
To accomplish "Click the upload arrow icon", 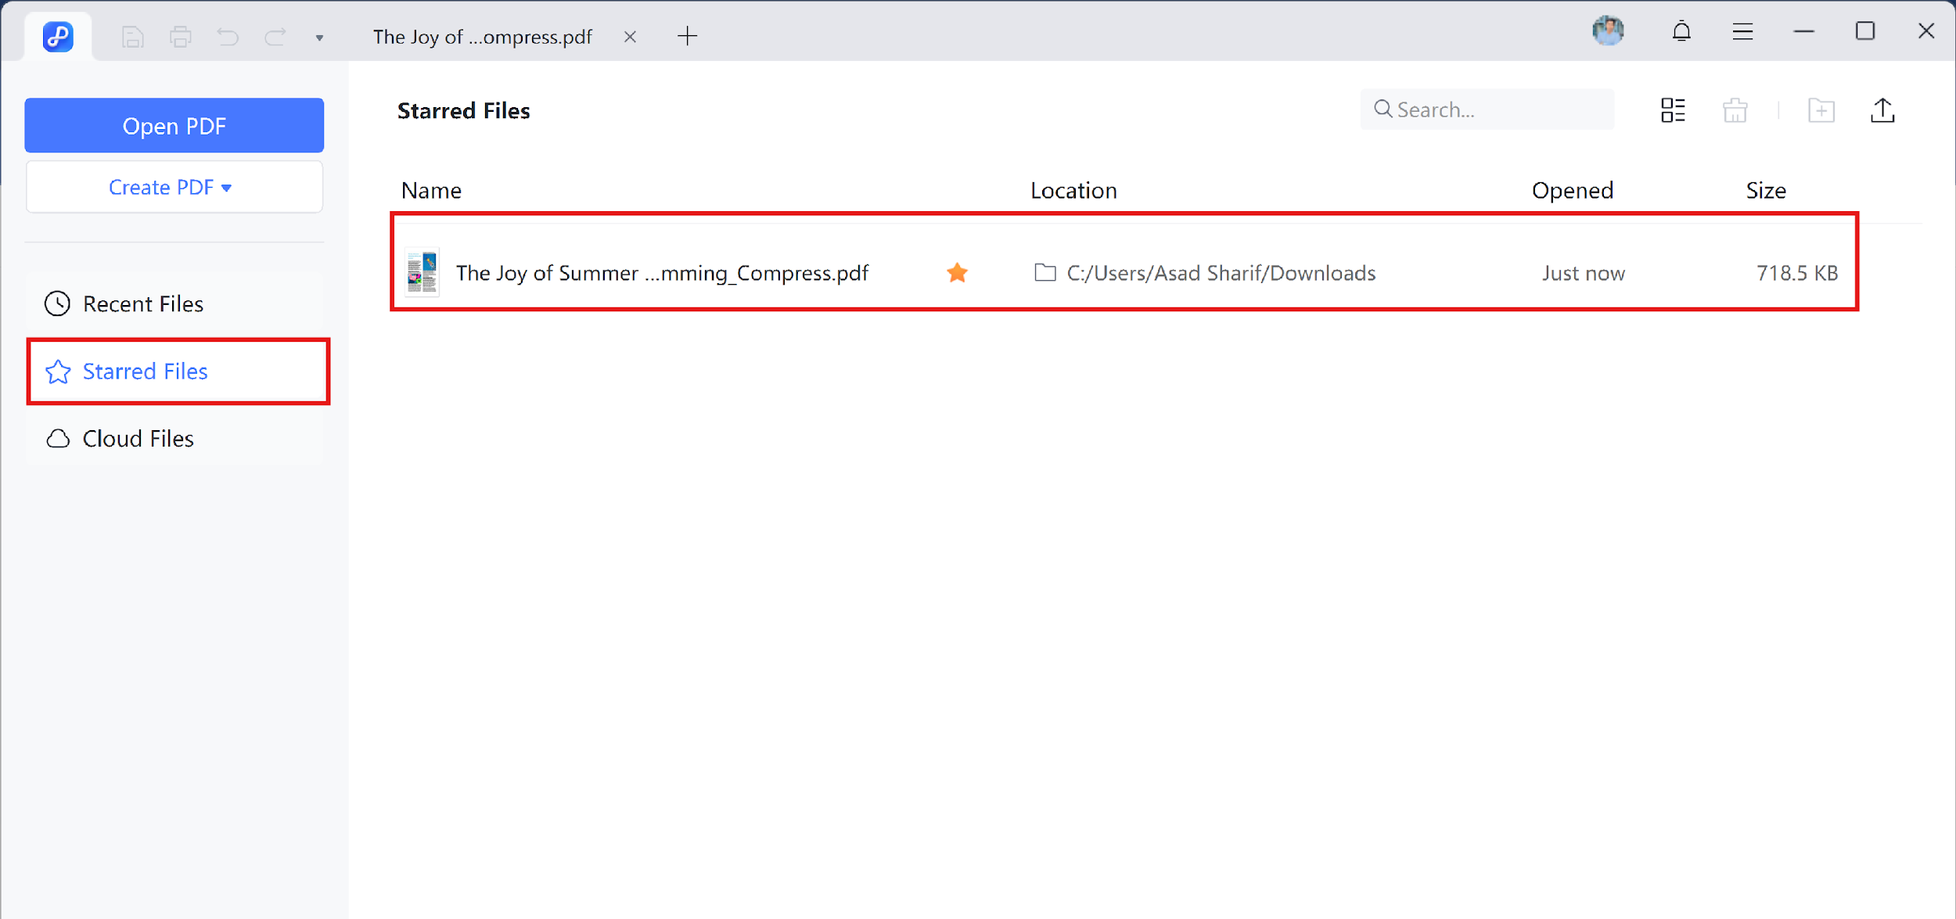I will tap(1882, 110).
